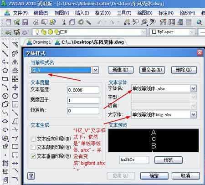Click the Print icon in toolbar
Image resolution: width=205 pixels, height=185 pixels.
[x=36, y=22]
